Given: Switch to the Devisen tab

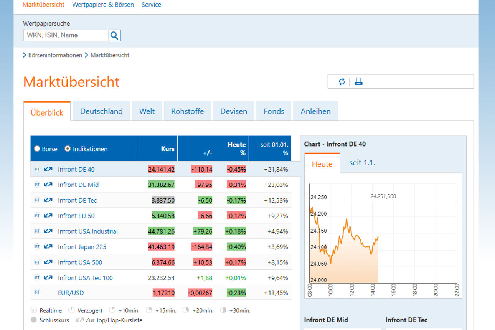Looking at the screenshot, I should coord(234,111).
